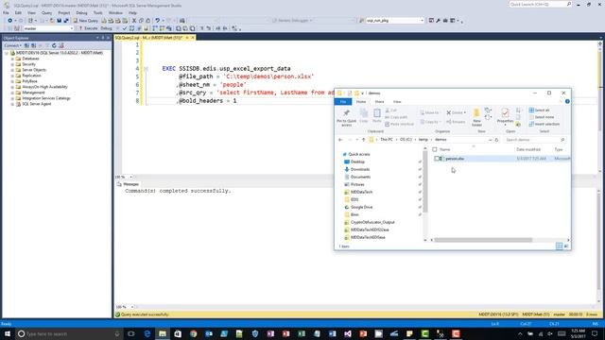Image resolution: width=605 pixels, height=340 pixels.
Task: Click the Up one level arrow in Explorer
Action: [363, 140]
